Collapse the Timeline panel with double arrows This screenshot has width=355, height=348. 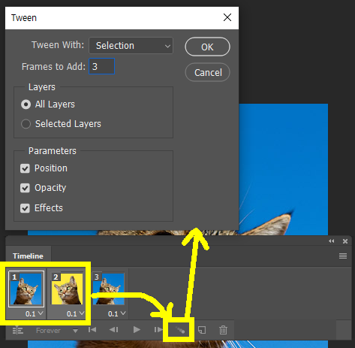coord(332,241)
